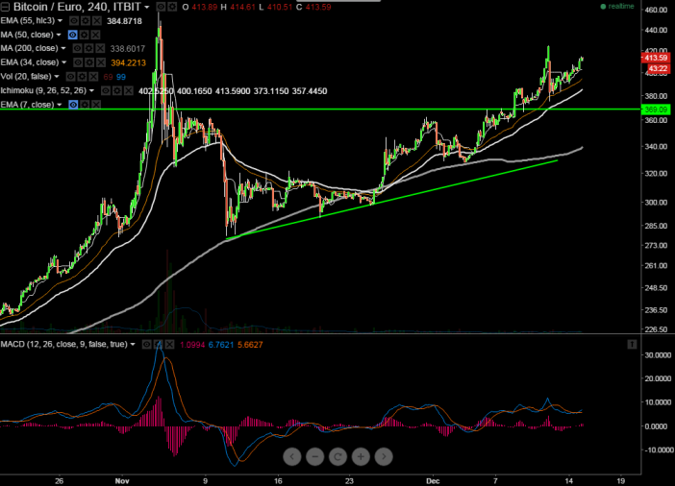The image size is (675, 486).
Task: Open the MA (200, close) indicator dropdown
Action: [63, 49]
